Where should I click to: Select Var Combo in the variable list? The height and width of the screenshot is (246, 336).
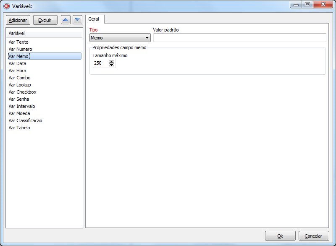[19, 78]
